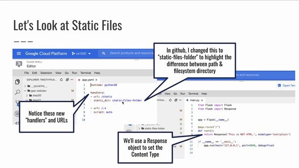
Task: Click the minus icon in right Explorer header
Action: pyautogui.click(x=180, y=100)
